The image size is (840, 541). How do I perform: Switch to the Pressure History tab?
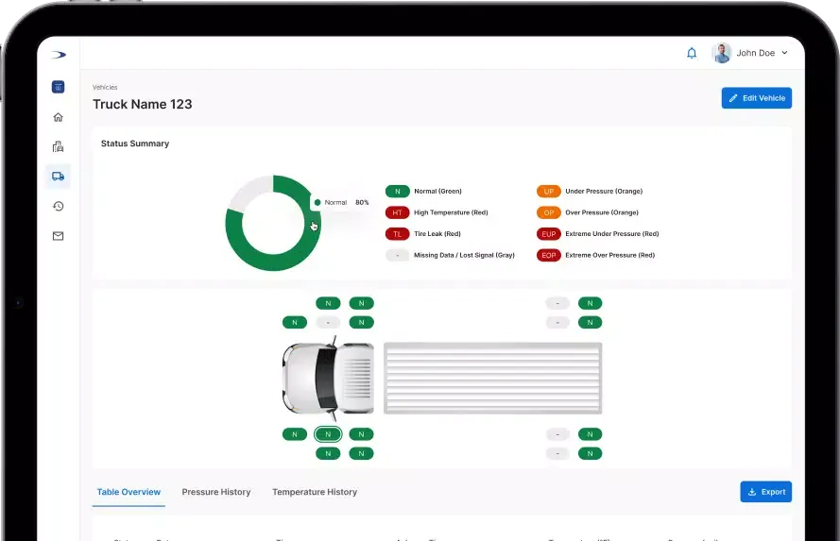coord(216,492)
